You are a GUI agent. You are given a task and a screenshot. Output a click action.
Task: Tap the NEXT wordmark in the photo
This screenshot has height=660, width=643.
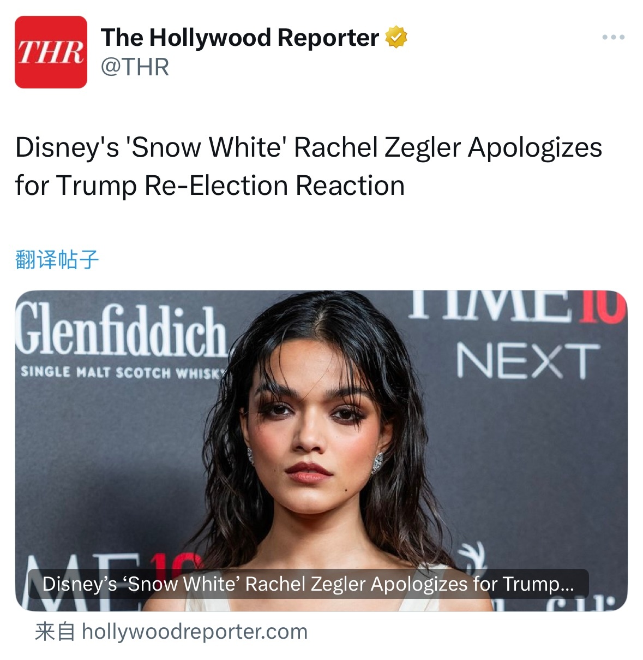point(527,361)
